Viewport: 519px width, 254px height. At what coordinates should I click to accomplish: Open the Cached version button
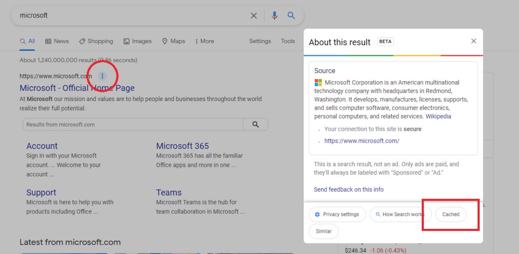tap(451, 215)
